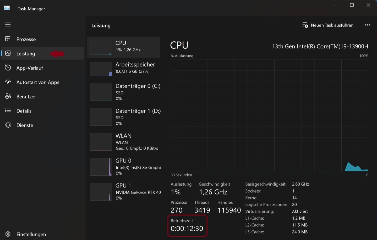Select the GPU 1 mini graph thumbnail
This screenshot has height=240, width=377.
[101, 192]
